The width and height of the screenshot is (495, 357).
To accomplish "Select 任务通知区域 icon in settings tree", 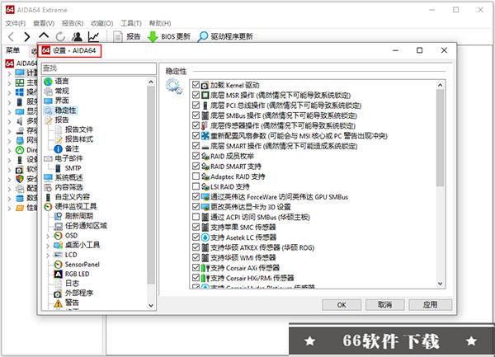I will point(58,226).
